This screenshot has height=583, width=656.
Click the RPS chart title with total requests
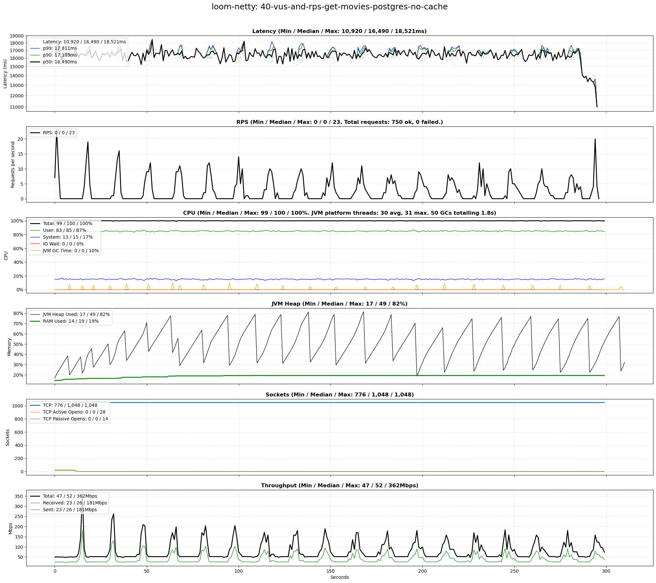pos(339,122)
